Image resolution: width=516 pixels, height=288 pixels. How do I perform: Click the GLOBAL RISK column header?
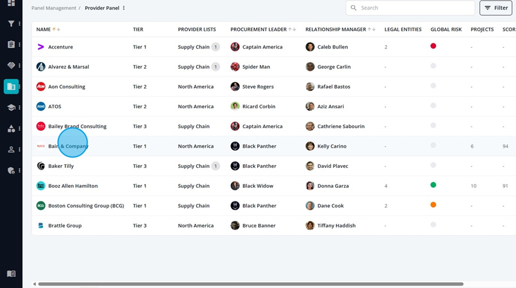click(446, 29)
